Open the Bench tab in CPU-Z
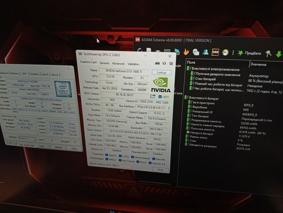 (45, 74)
